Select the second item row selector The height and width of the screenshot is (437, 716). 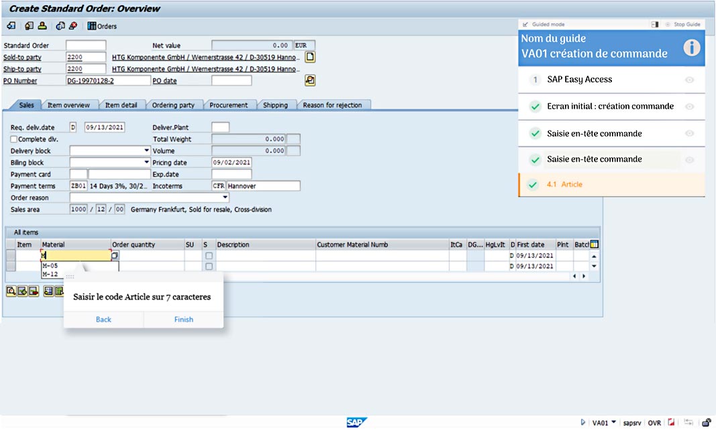11,266
